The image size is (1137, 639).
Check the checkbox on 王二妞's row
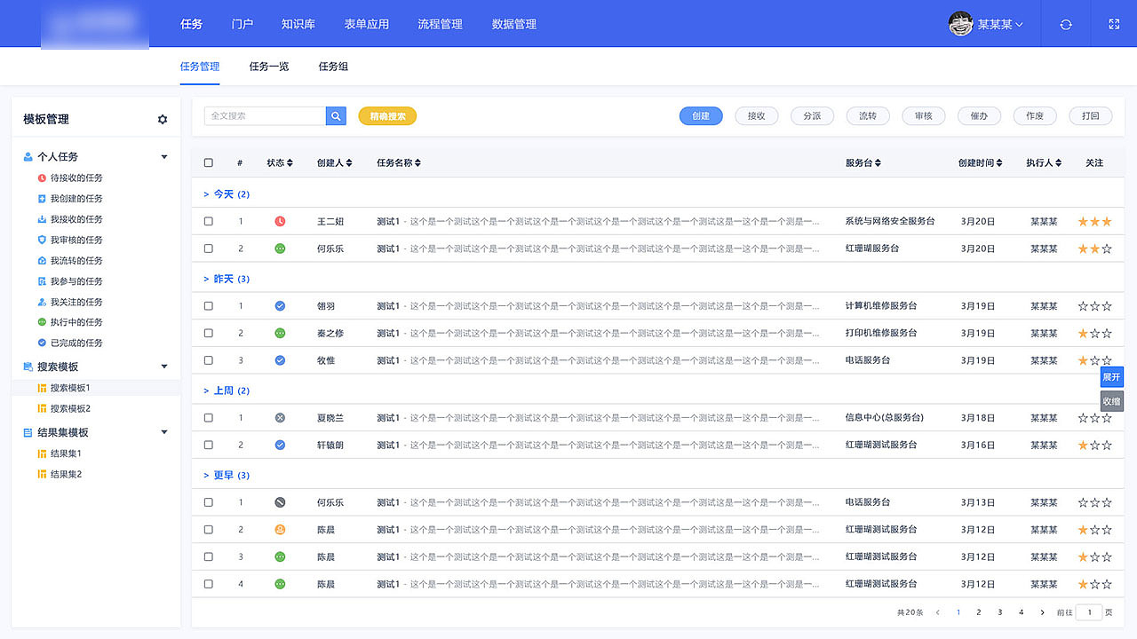[x=208, y=221]
